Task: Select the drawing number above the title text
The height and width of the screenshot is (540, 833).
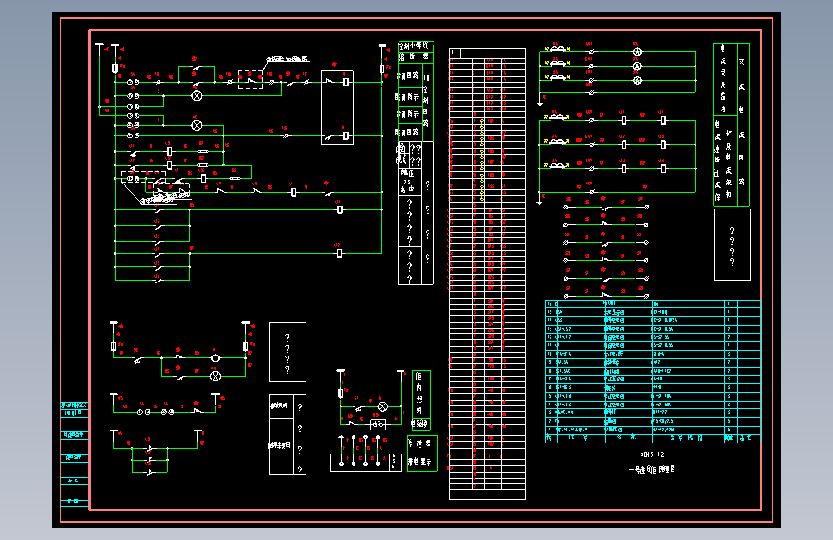Action: point(651,454)
